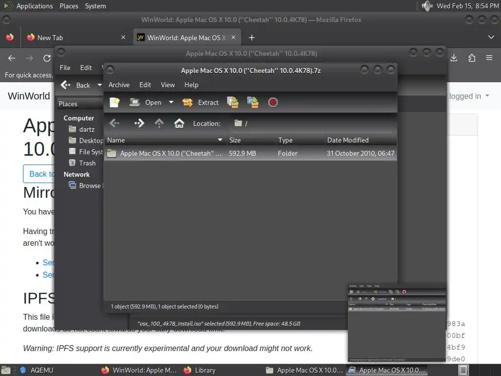Open File System in the sidebar
501x376 pixels.
86,152
